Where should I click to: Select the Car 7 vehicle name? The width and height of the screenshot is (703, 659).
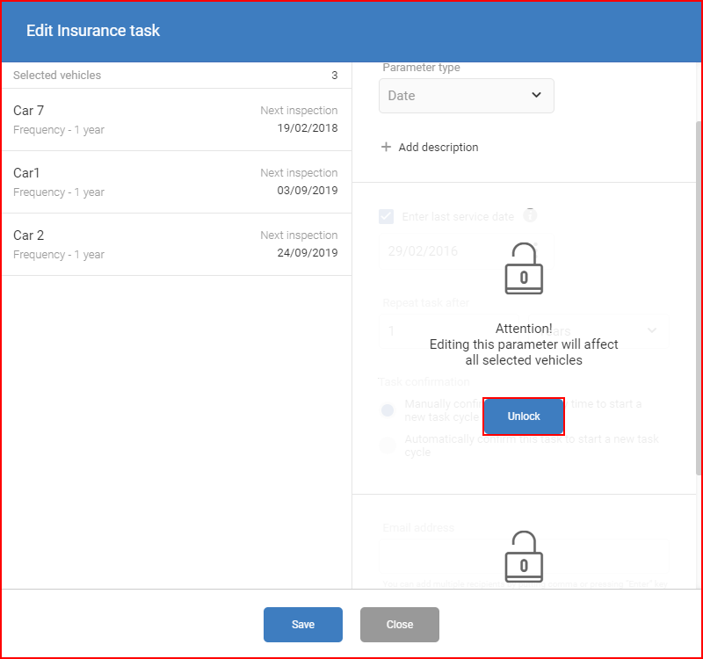click(29, 111)
